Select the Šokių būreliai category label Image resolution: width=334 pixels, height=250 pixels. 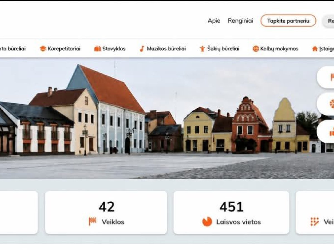pos(223,49)
